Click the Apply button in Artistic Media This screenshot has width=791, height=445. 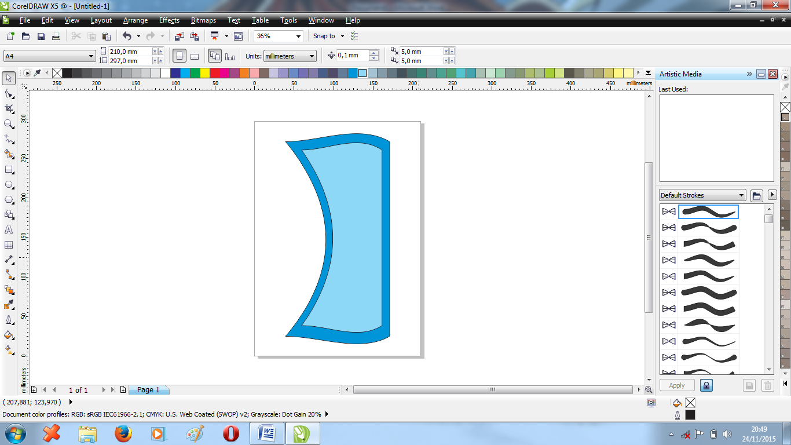(677, 385)
